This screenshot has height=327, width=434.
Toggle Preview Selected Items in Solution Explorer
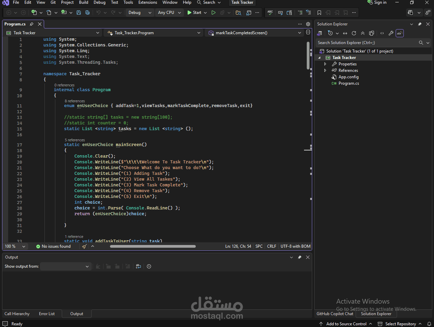[400, 33]
